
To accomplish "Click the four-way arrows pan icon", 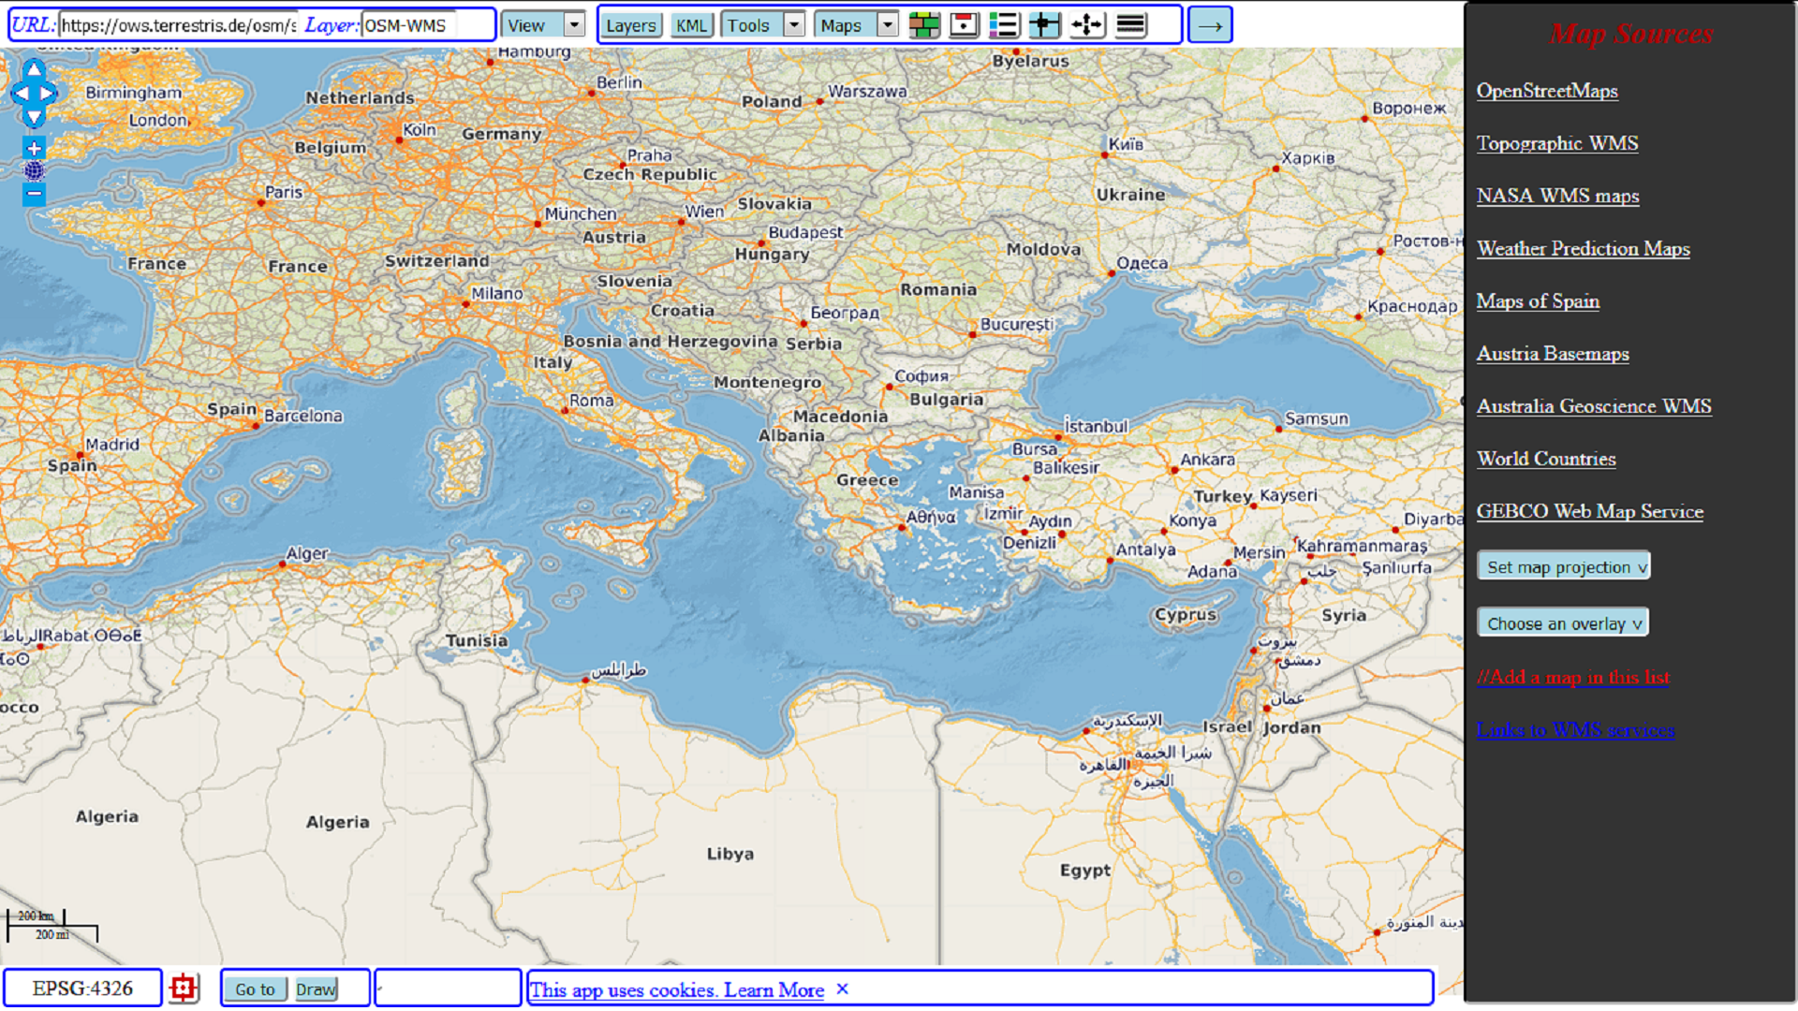I will [1087, 25].
